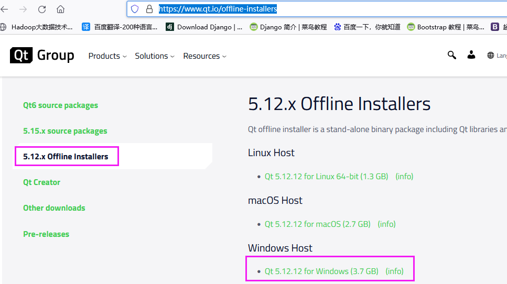Click the Baidu paw bookmark icon

338,27
